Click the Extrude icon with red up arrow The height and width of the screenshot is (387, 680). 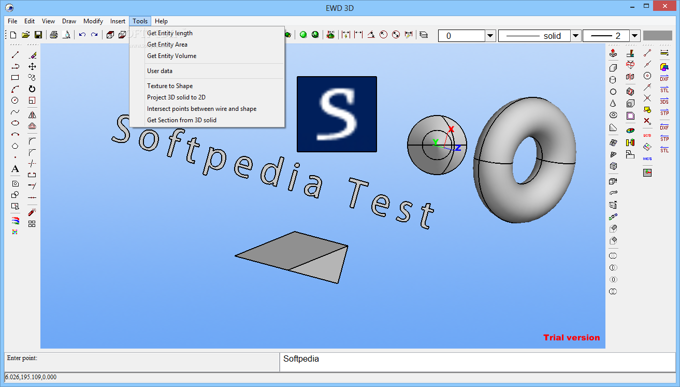click(613, 53)
